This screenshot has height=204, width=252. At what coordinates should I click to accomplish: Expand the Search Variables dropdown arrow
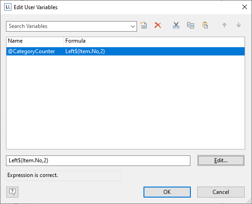pyautogui.click(x=133, y=26)
